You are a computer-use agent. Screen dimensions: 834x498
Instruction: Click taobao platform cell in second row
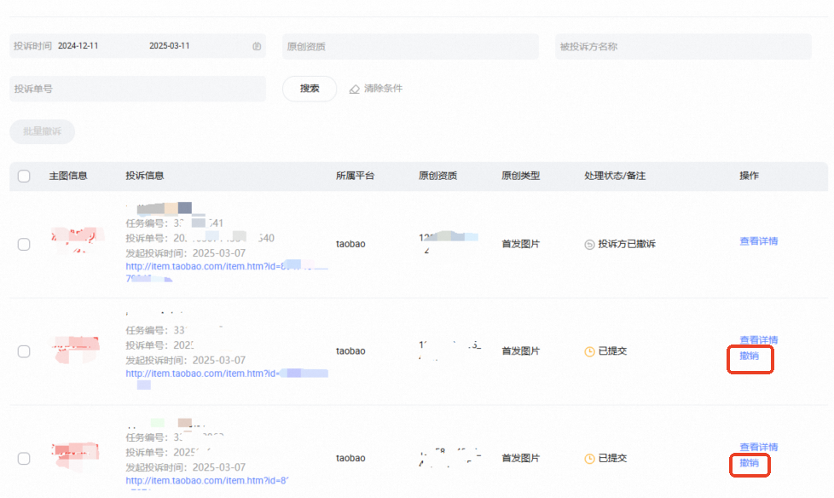point(350,351)
